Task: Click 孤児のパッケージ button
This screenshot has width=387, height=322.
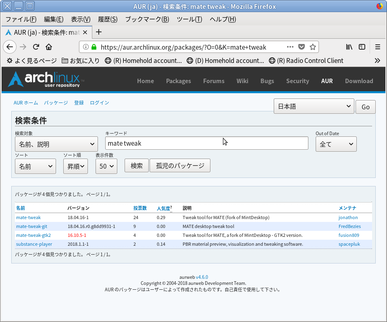Action: click(180, 165)
